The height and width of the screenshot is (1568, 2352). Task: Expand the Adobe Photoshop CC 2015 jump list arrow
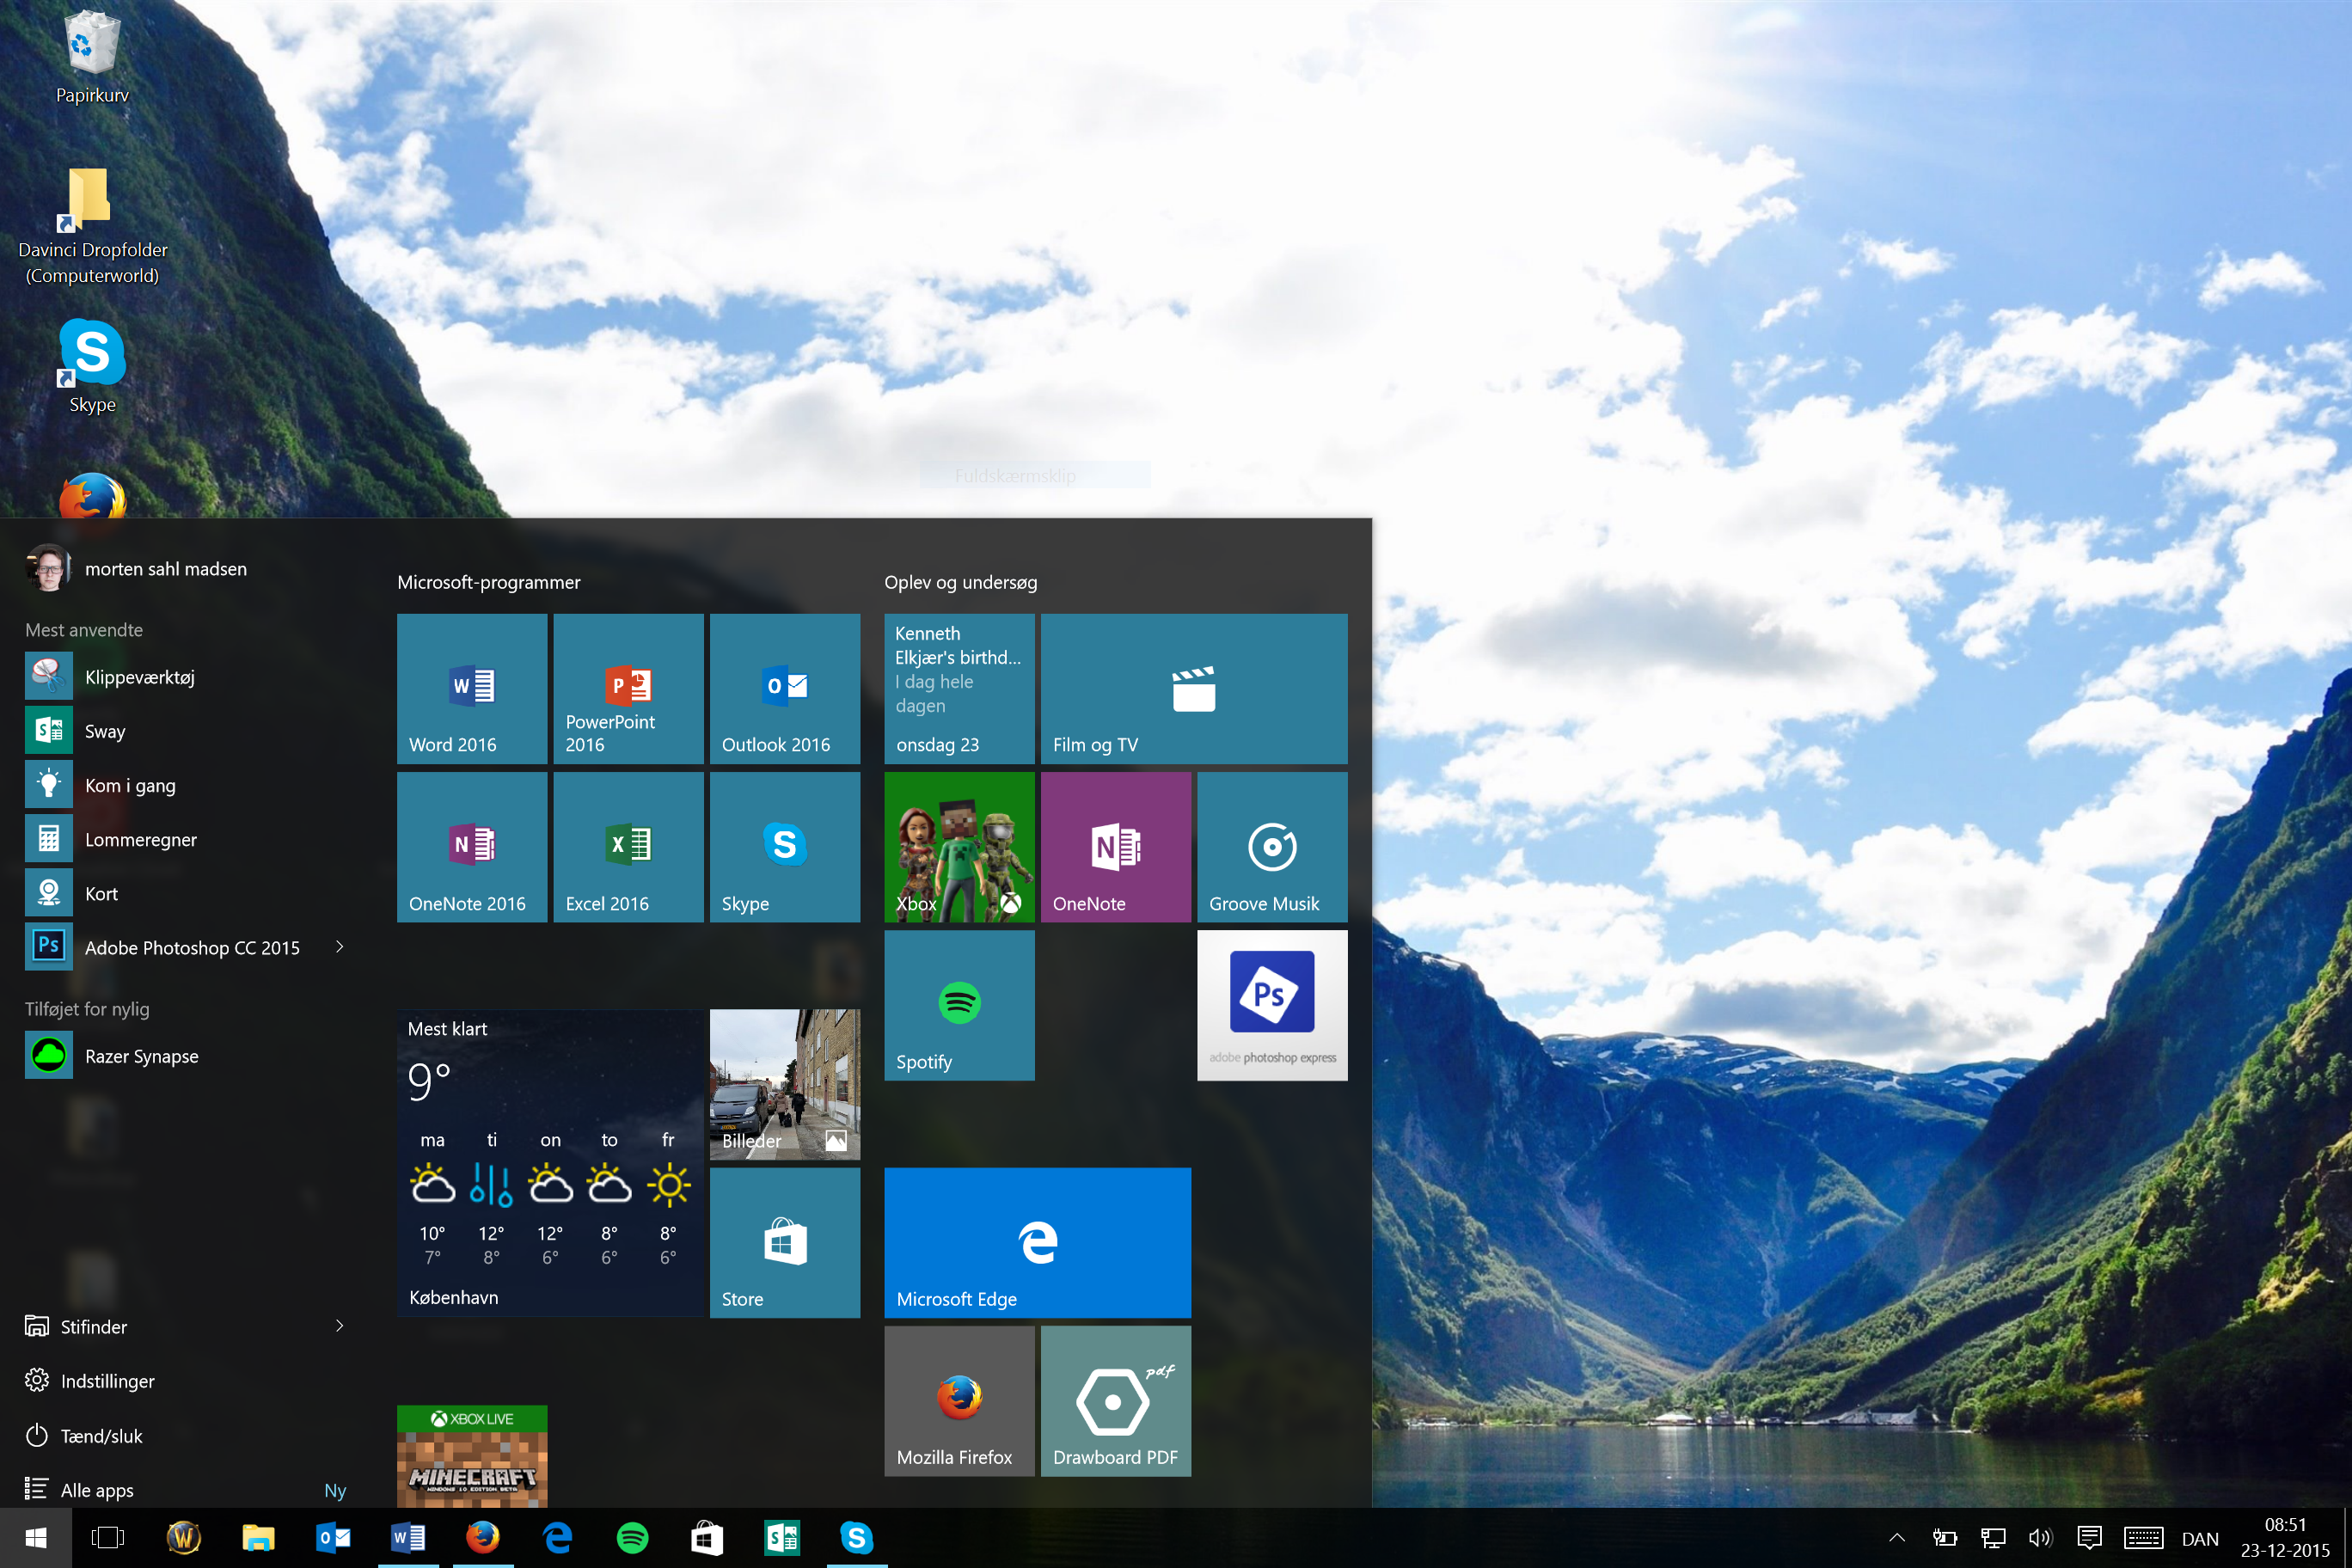point(340,946)
